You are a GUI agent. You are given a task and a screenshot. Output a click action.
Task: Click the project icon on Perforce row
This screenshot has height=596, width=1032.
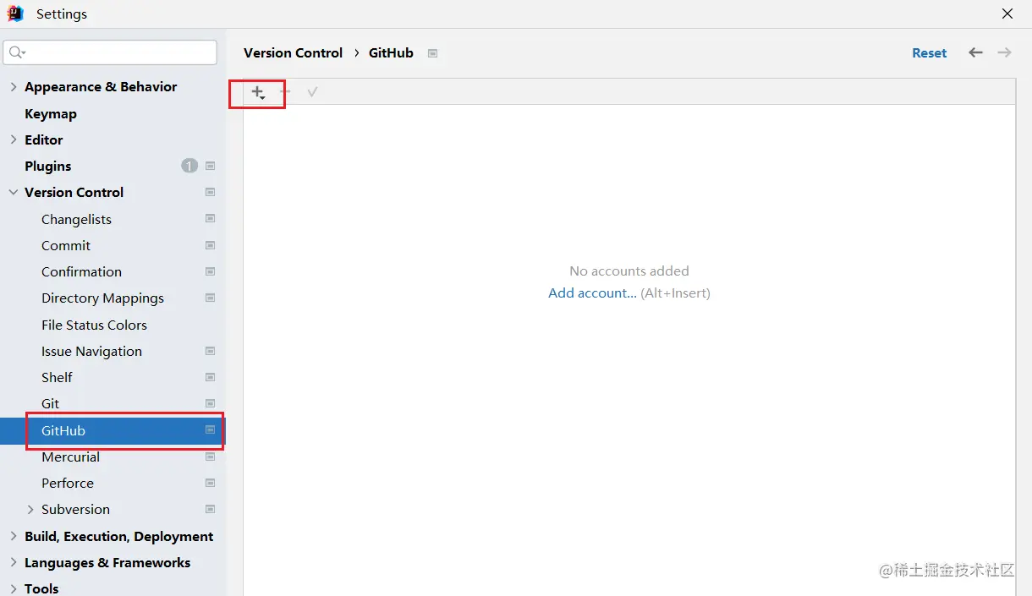click(x=211, y=483)
